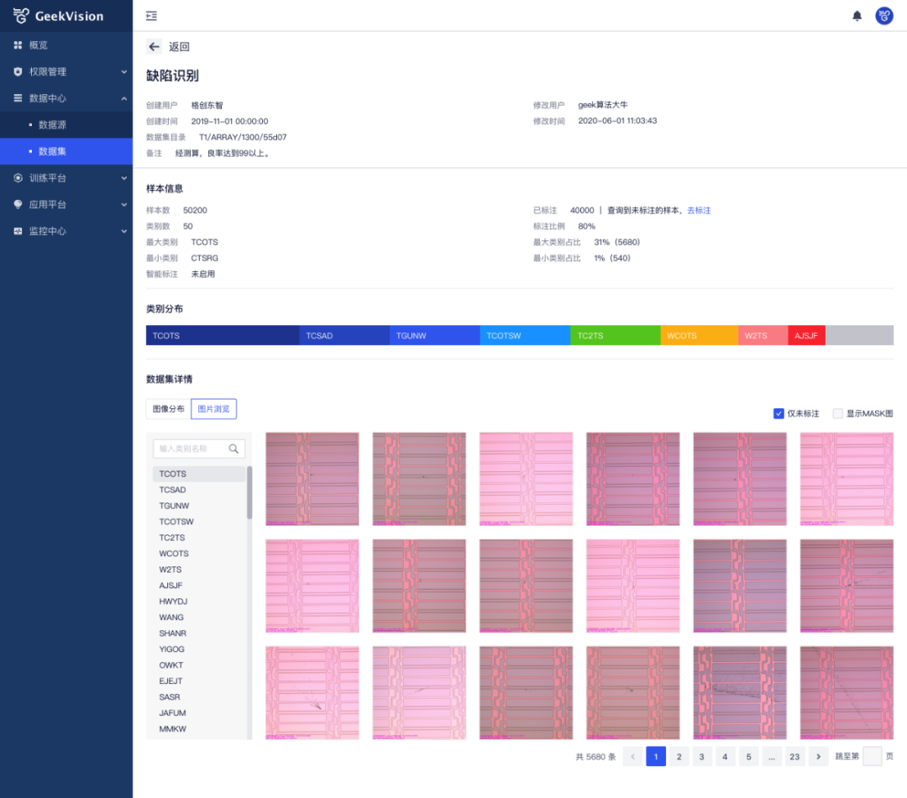Click the back arrow icon next to 返回
The width and height of the screenshot is (907, 798).
click(x=154, y=47)
